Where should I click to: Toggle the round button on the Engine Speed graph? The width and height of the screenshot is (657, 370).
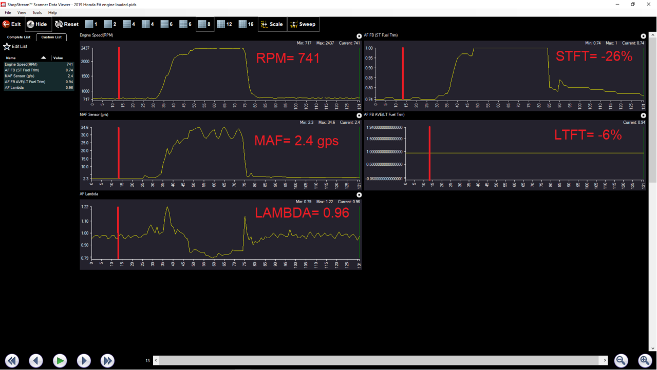359,36
